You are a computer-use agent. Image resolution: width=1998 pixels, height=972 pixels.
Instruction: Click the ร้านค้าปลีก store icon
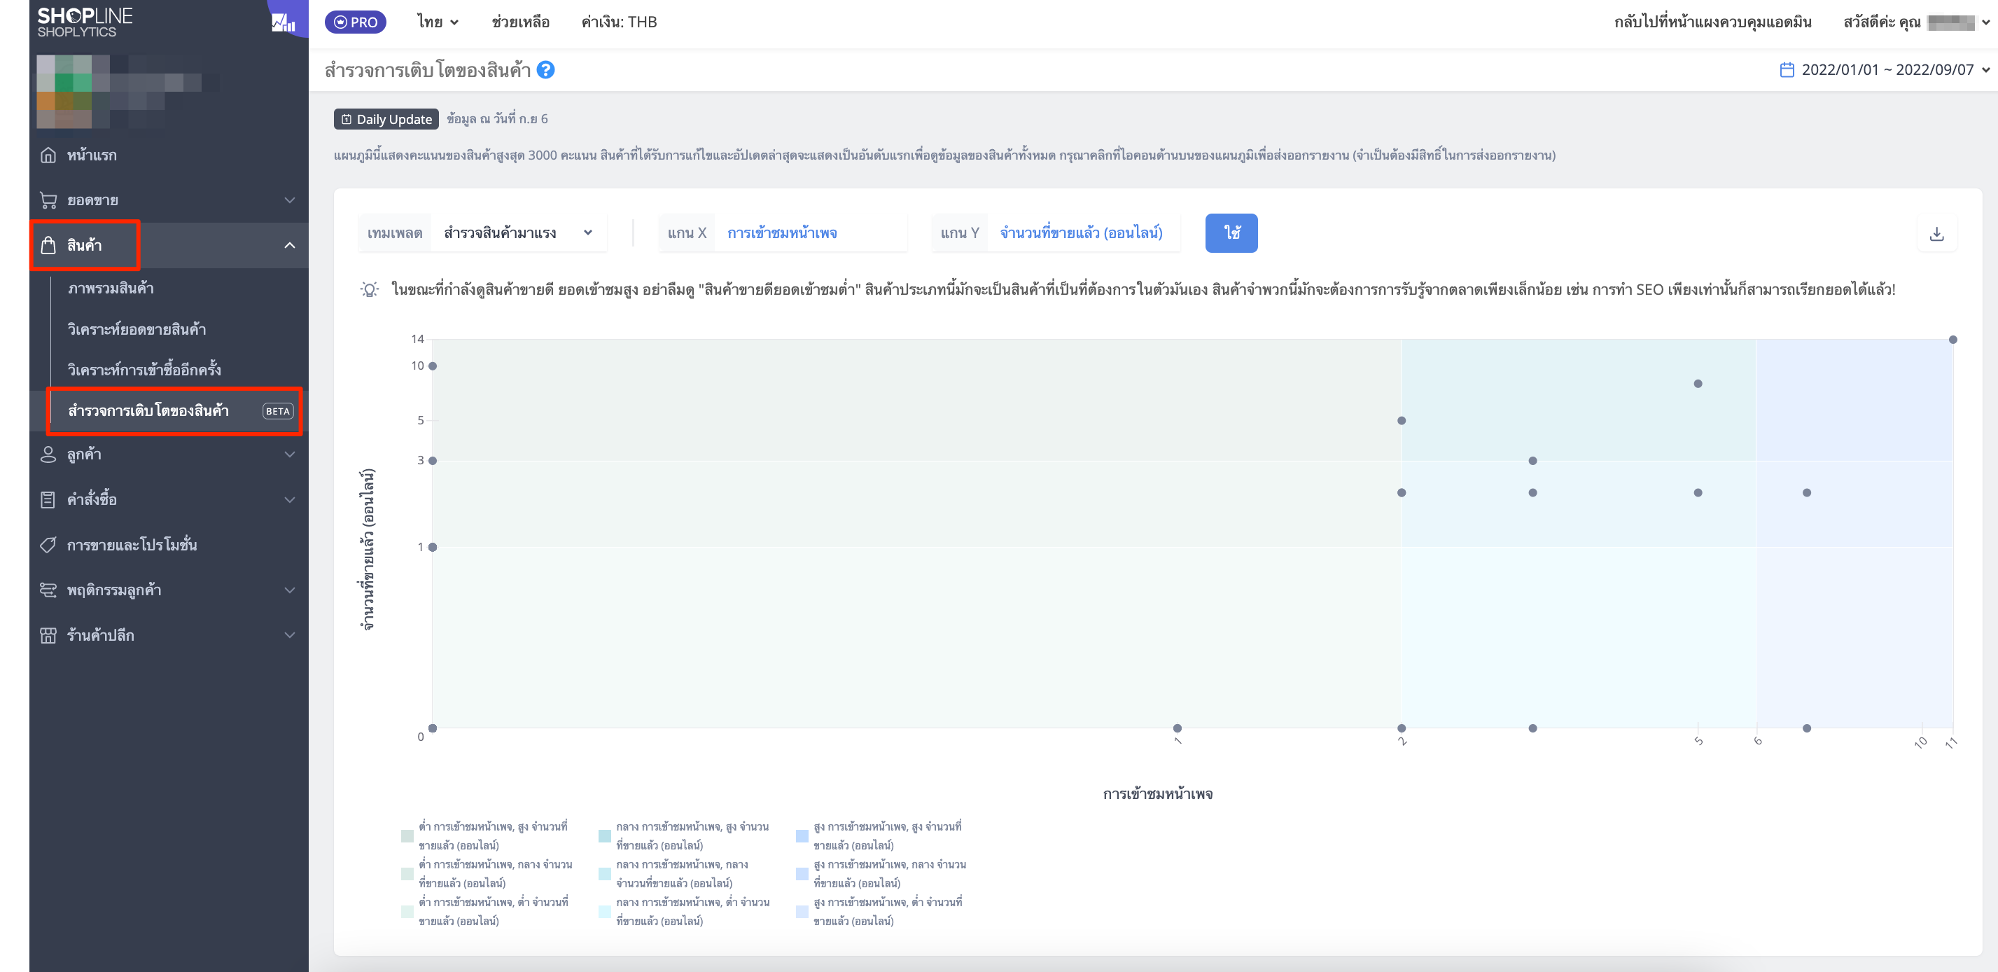48,635
